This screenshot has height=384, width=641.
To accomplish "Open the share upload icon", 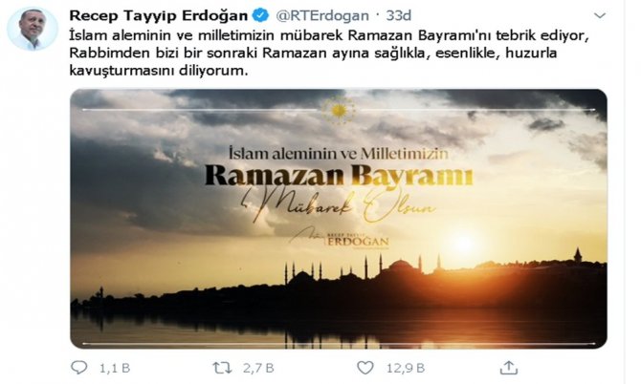I will (x=509, y=368).
